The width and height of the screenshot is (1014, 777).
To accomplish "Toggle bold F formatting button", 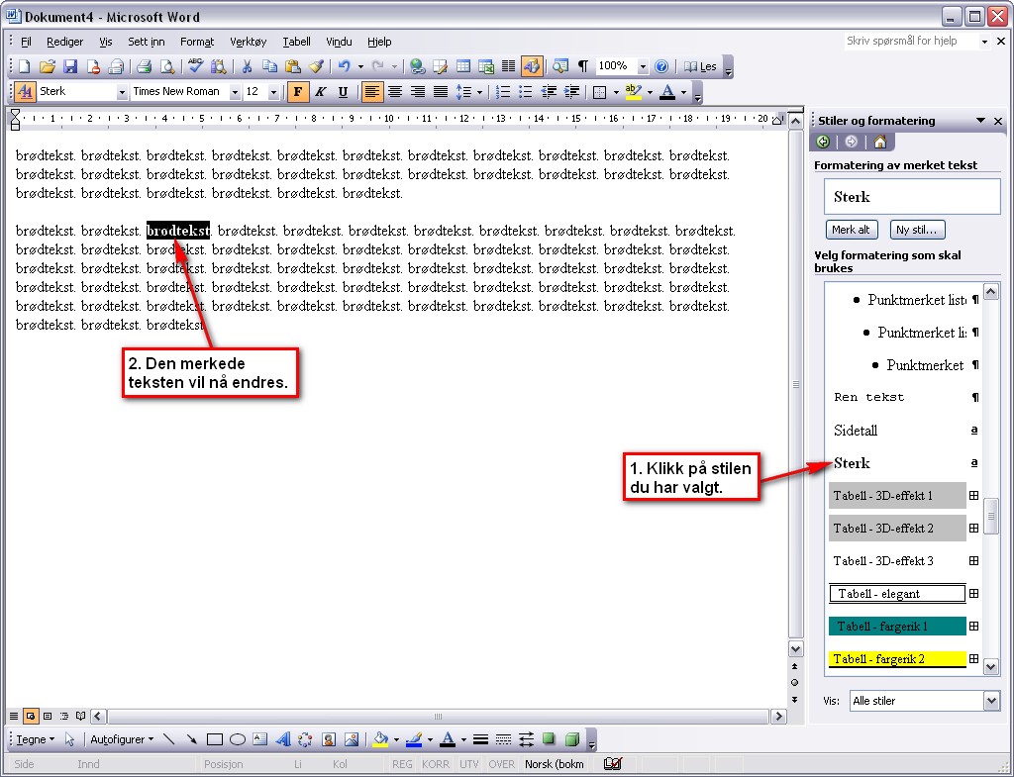I will coord(297,92).
